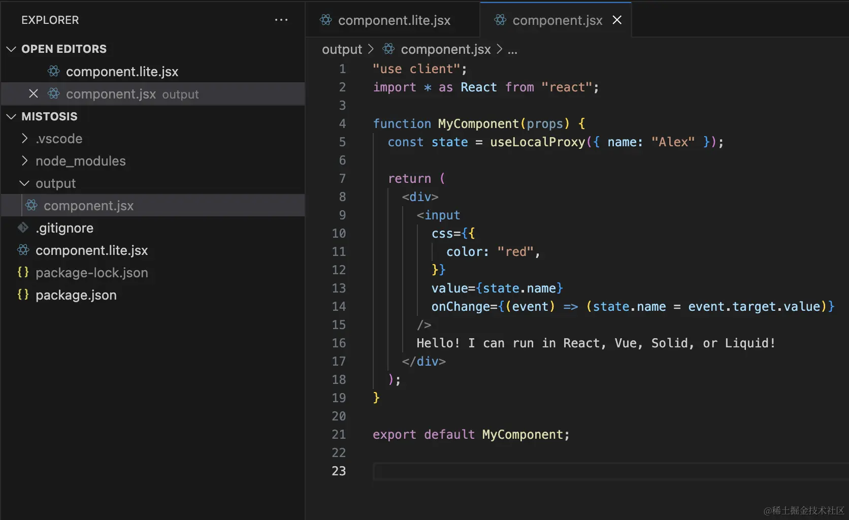Click the value attribute on line 13
This screenshot has height=520, width=849.
click(x=449, y=288)
